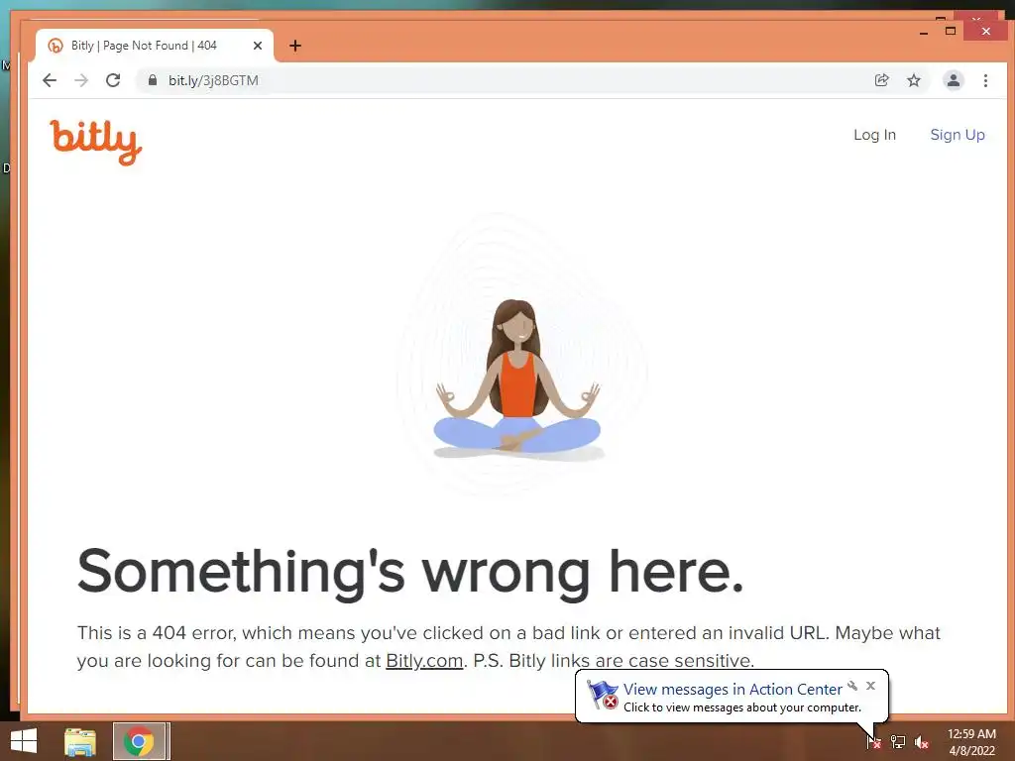
Task: Select the Bitly Page Not Found 404 tab
Action: tap(154, 46)
